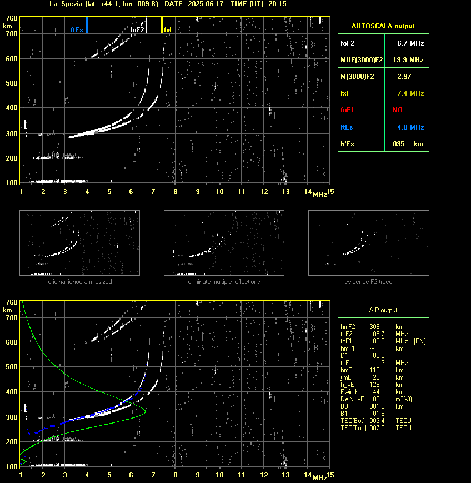Click the foF2 06.7 MHz row in AIP output

coord(374,334)
